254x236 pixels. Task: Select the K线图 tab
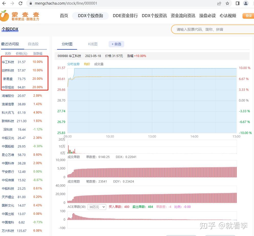[93, 44]
